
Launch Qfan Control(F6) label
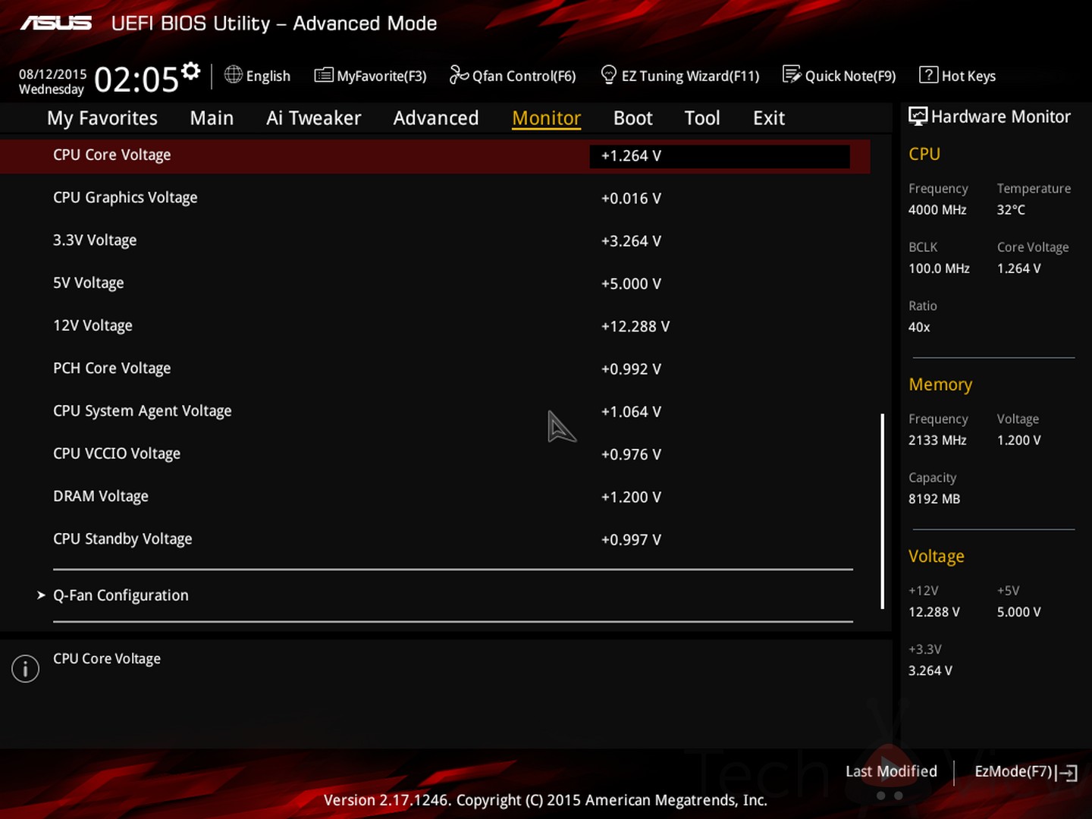click(524, 76)
